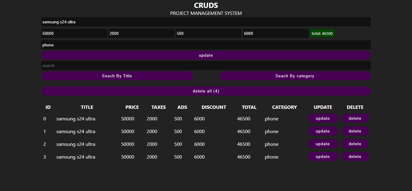Select the price input showing 50000
This screenshot has height=191, width=412.
(74, 33)
